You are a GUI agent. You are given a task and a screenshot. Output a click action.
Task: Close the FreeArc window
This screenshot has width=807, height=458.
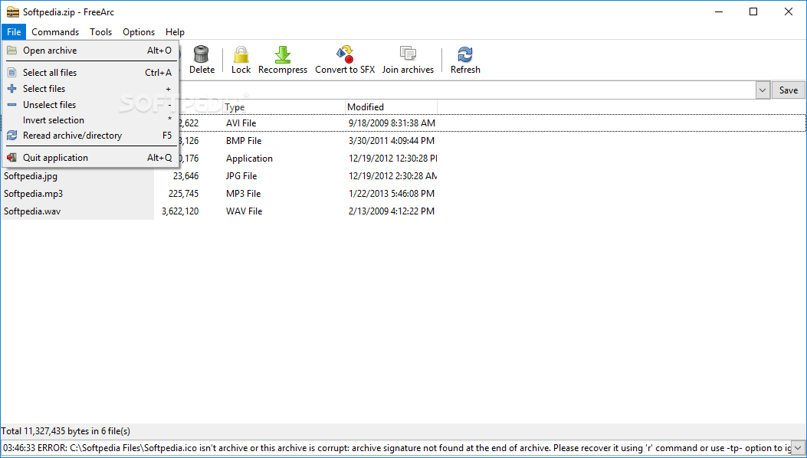click(x=788, y=11)
